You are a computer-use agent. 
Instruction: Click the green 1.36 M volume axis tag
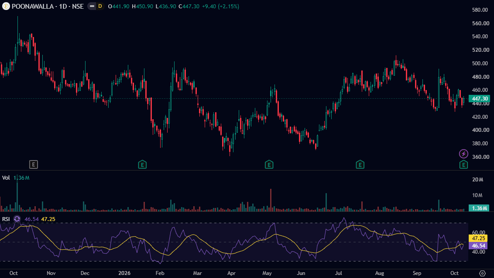(x=479, y=208)
